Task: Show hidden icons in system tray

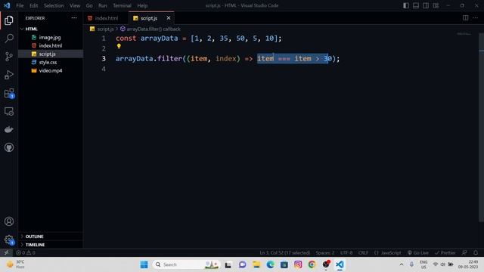Action: click(x=402, y=264)
